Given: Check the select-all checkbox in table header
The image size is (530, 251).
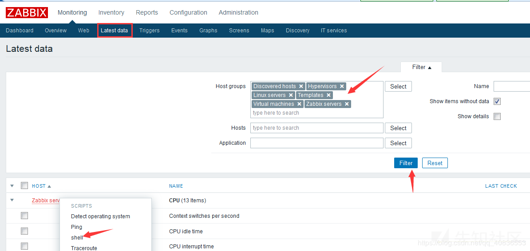Looking at the screenshot, I should pyautogui.click(x=24, y=185).
